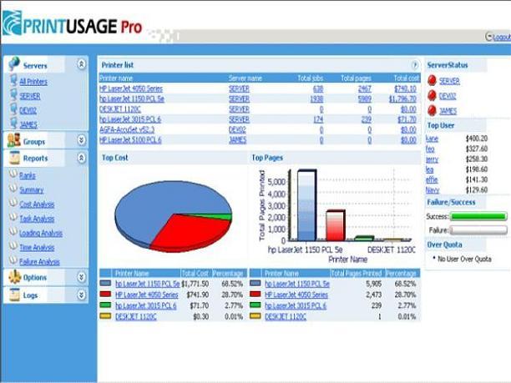Expand the Logs panel
This screenshot has height=383, width=511.
pyautogui.click(x=81, y=295)
